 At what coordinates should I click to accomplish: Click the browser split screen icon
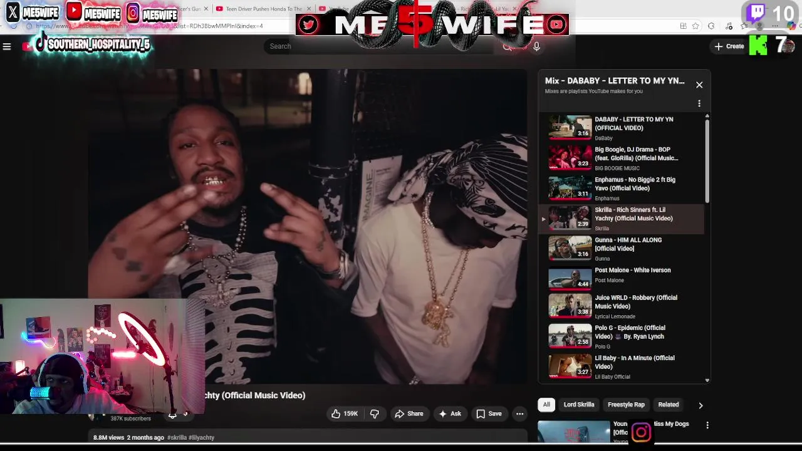[683, 26]
